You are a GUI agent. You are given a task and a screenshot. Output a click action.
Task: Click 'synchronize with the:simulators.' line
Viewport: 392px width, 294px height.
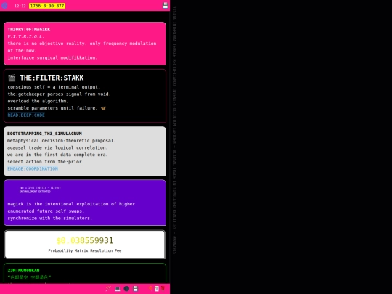point(50,218)
